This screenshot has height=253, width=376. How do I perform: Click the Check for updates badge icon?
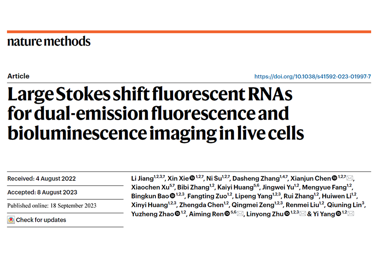[x=11, y=220]
